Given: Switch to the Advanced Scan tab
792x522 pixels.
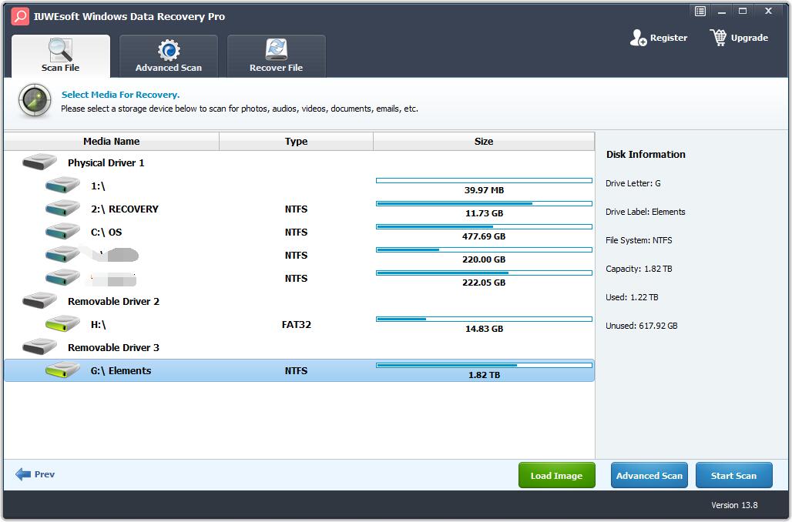Looking at the screenshot, I should 169,56.
